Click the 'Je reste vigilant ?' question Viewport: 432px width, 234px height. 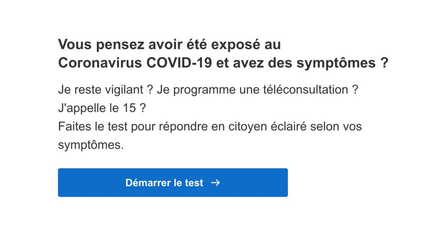coord(105,90)
